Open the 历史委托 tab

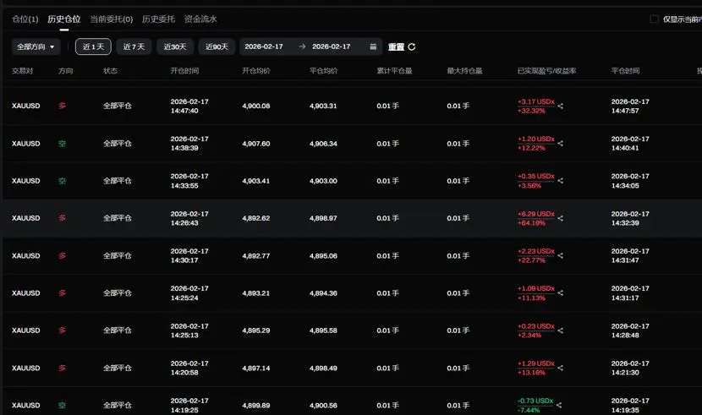[x=158, y=19]
